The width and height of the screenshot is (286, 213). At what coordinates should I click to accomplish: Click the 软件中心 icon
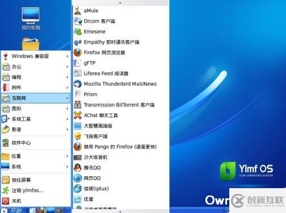[6, 143]
